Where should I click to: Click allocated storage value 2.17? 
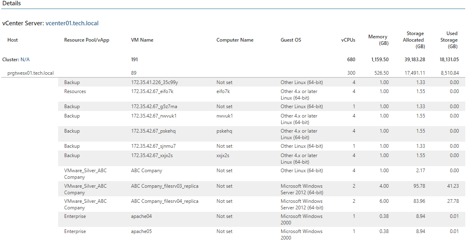click(421, 171)
